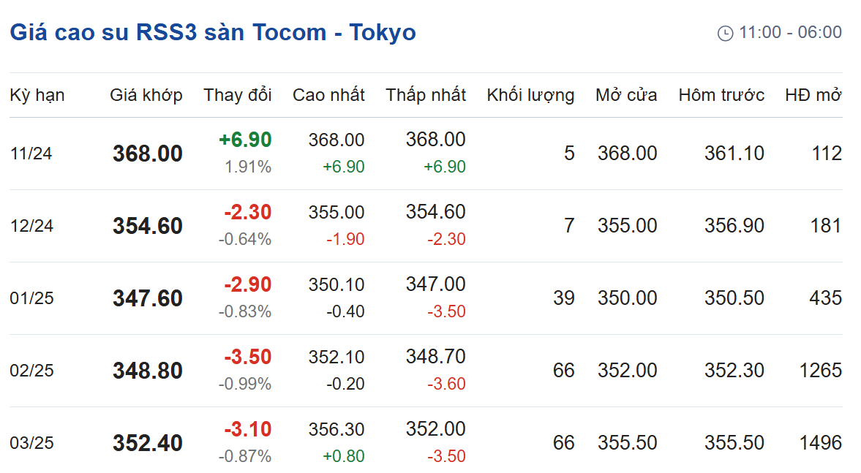
Task: Click the Thay đổi column header
Action: pyautogui.click(x=238, y=95)
